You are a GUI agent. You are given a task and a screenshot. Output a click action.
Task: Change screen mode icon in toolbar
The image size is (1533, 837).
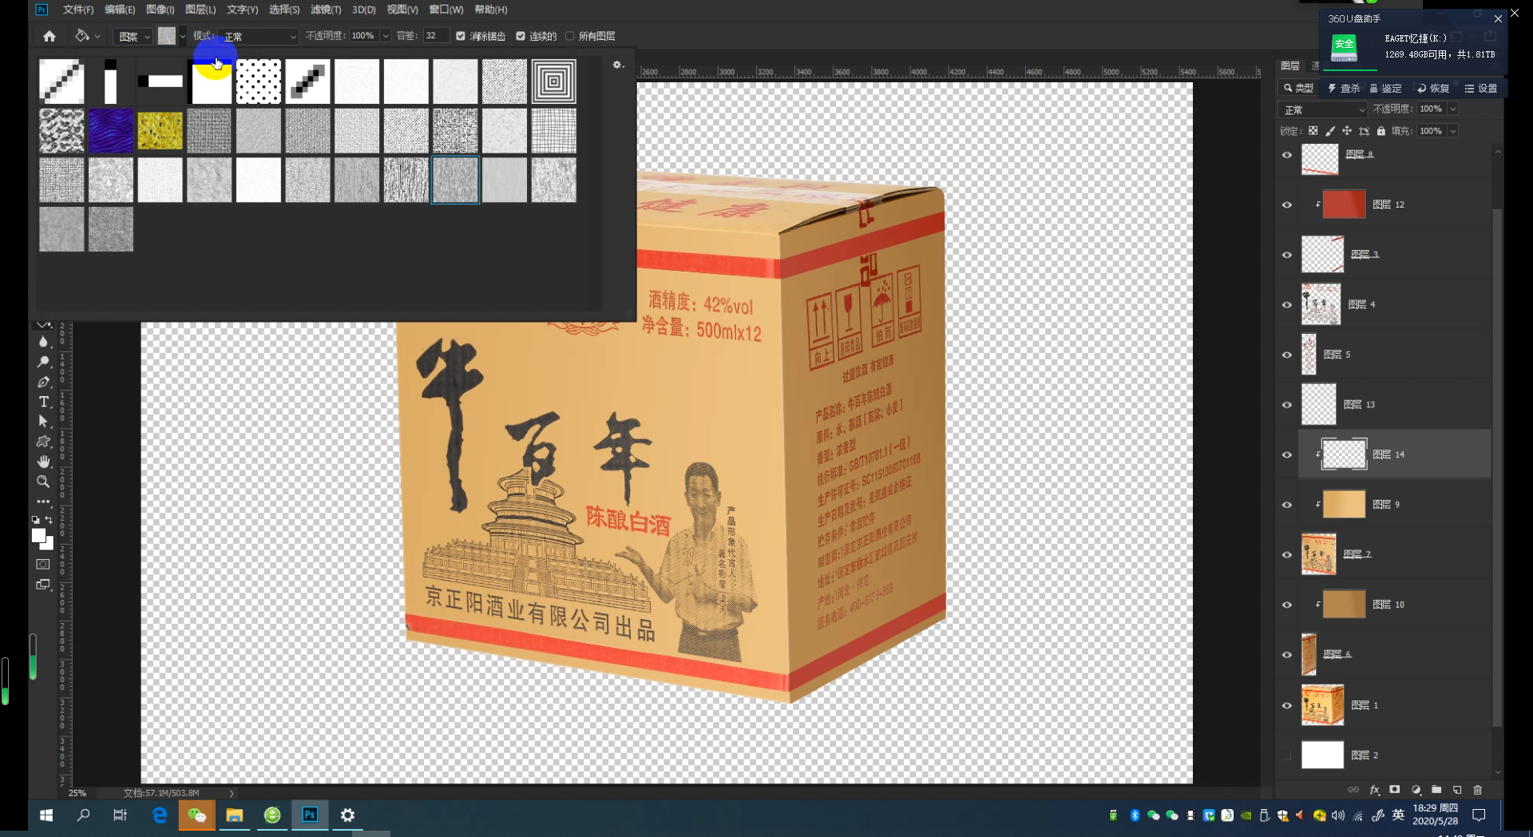[43, 585]
